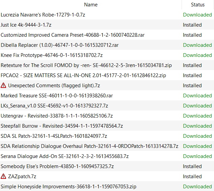Select Somebody Else's Problem archive
Screen dimensions: 214x191
(x=107, y=166)
